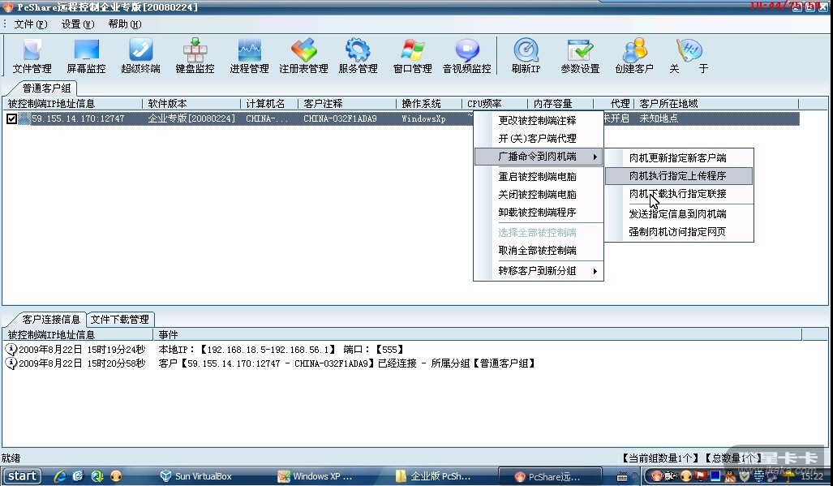Launch 屏幕监控 screen monitoring
Screen dimensions: 833x486
click(86, 56)
